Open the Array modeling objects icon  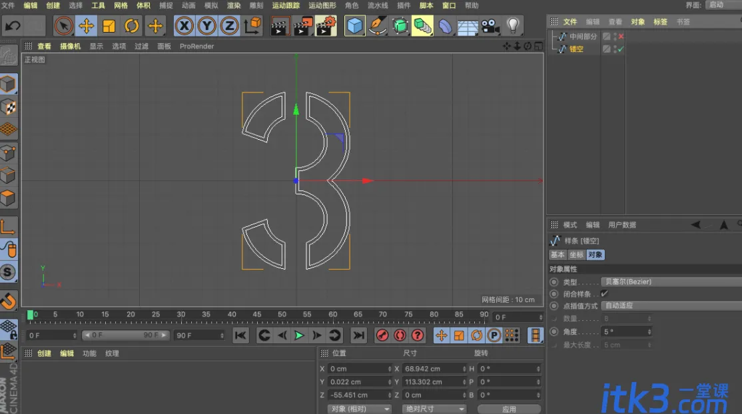(422, 25)
